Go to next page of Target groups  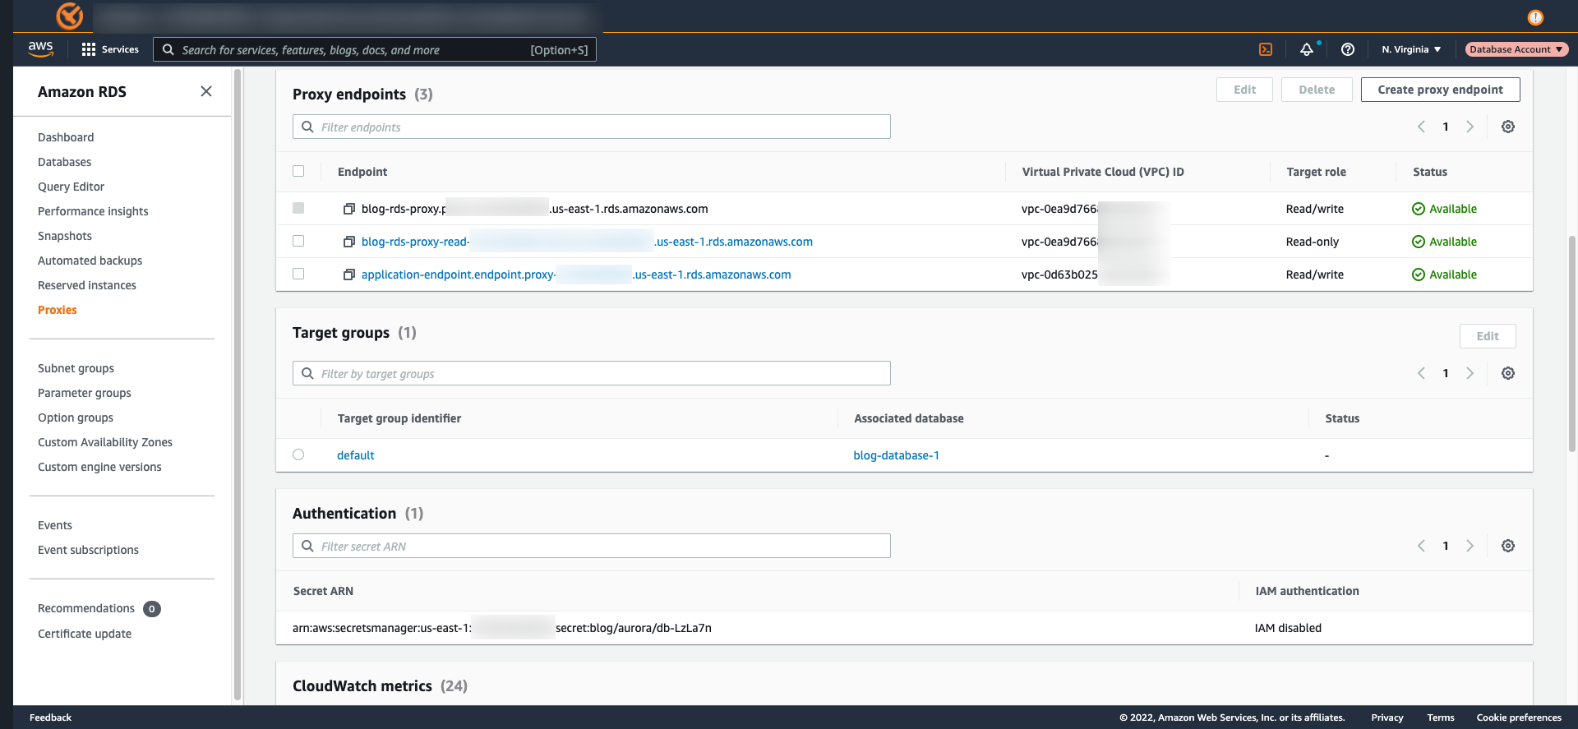[x=1470, y=373]
